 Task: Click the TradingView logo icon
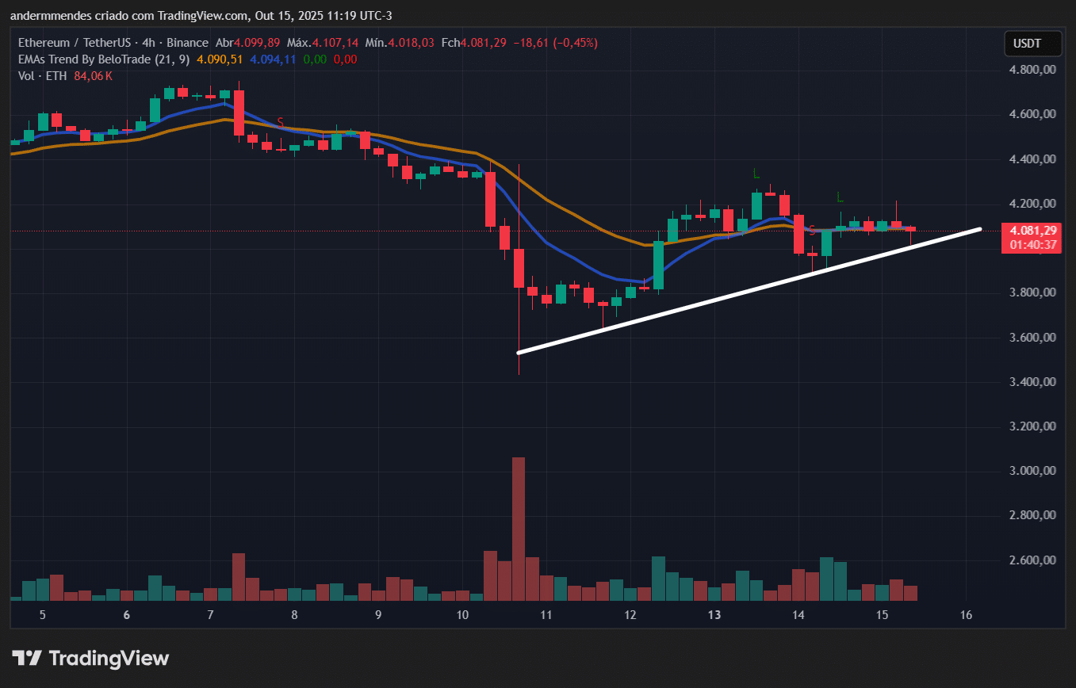[27, 658]
